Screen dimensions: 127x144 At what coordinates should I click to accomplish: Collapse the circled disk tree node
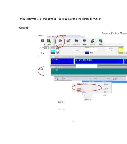(39, 69)
